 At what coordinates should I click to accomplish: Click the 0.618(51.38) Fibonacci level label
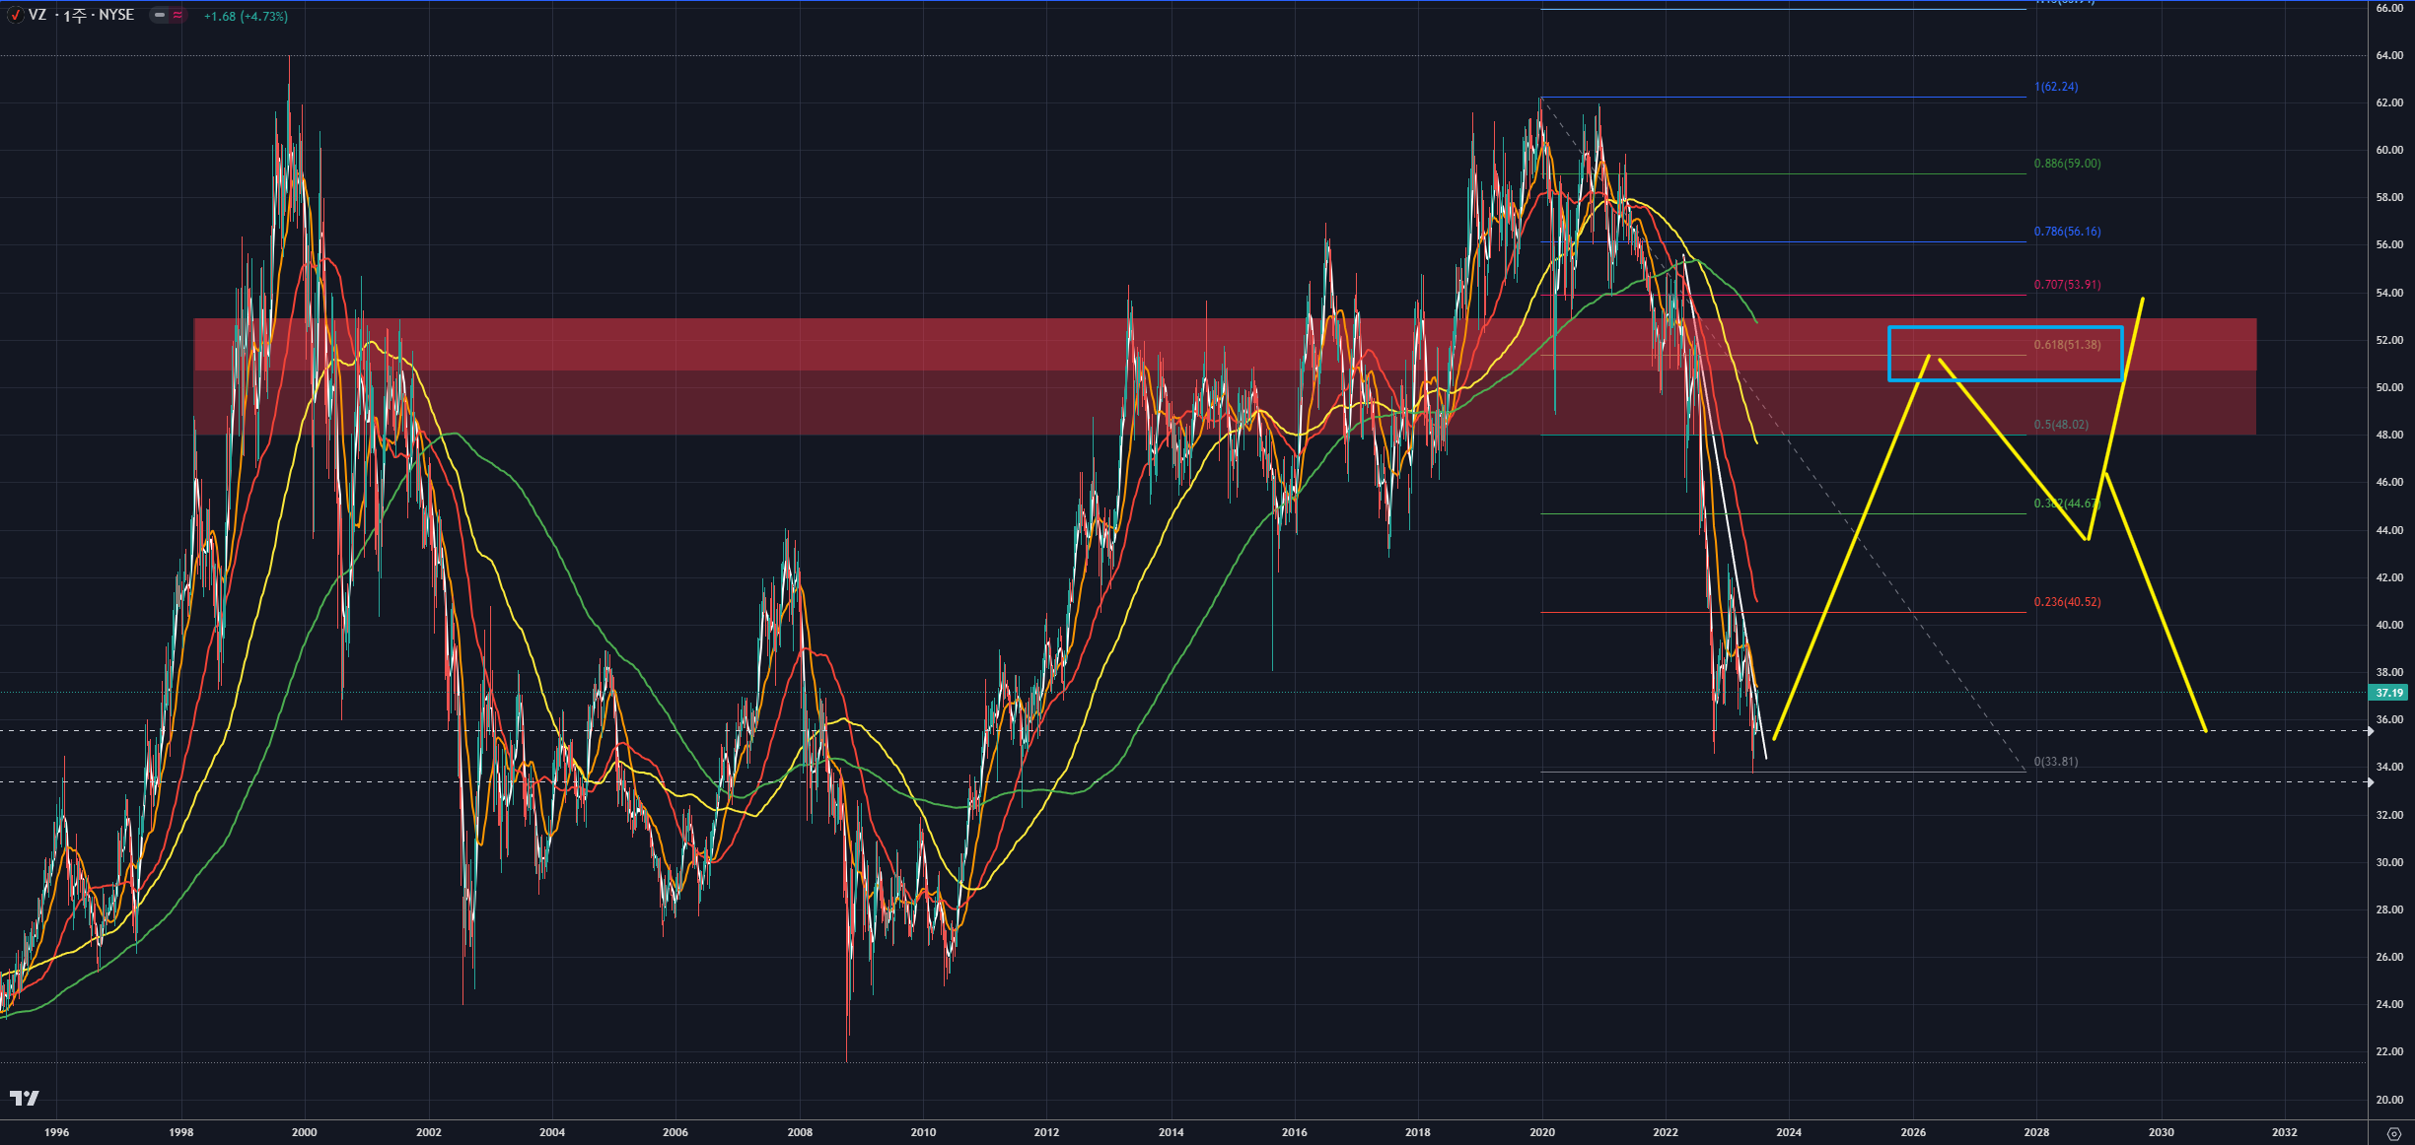point(2067,345)
